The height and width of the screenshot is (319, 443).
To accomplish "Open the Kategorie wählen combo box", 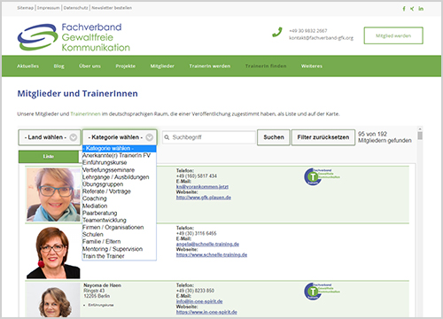I will [x=120, y=137].
